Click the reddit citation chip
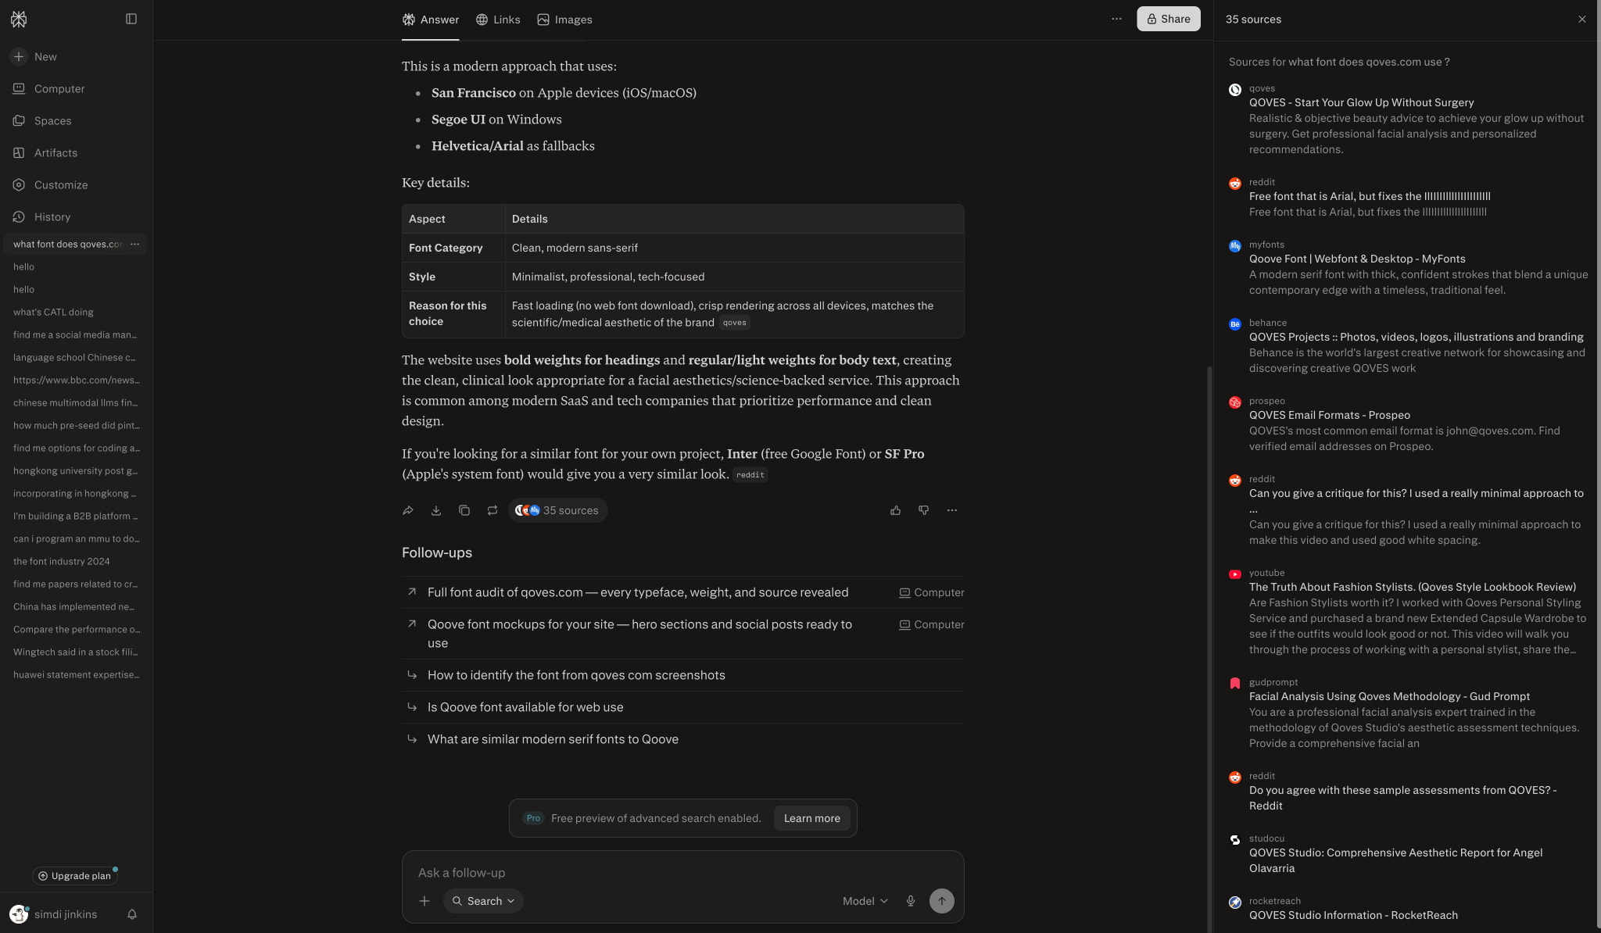 (750, 475)
